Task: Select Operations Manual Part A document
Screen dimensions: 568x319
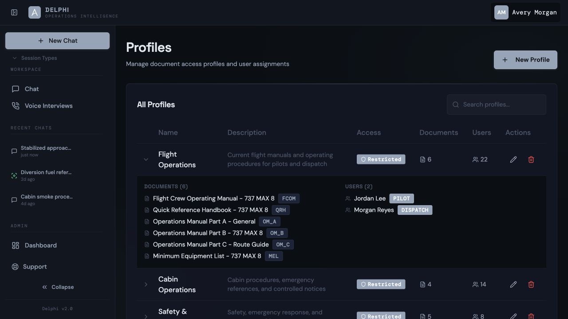Action: [204, 222]
